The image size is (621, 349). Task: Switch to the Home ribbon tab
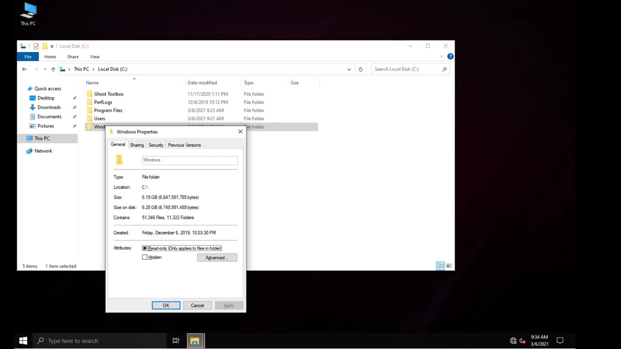[x=50, y=57]
